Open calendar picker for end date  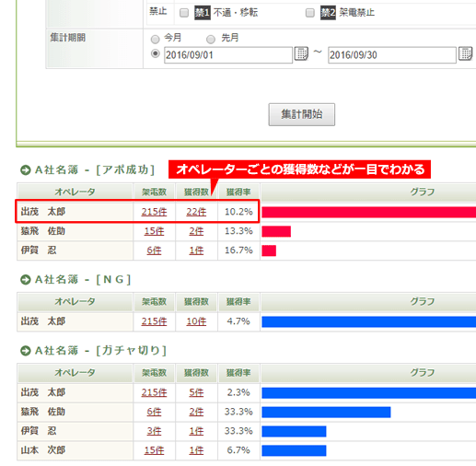[x=465, y=53]
